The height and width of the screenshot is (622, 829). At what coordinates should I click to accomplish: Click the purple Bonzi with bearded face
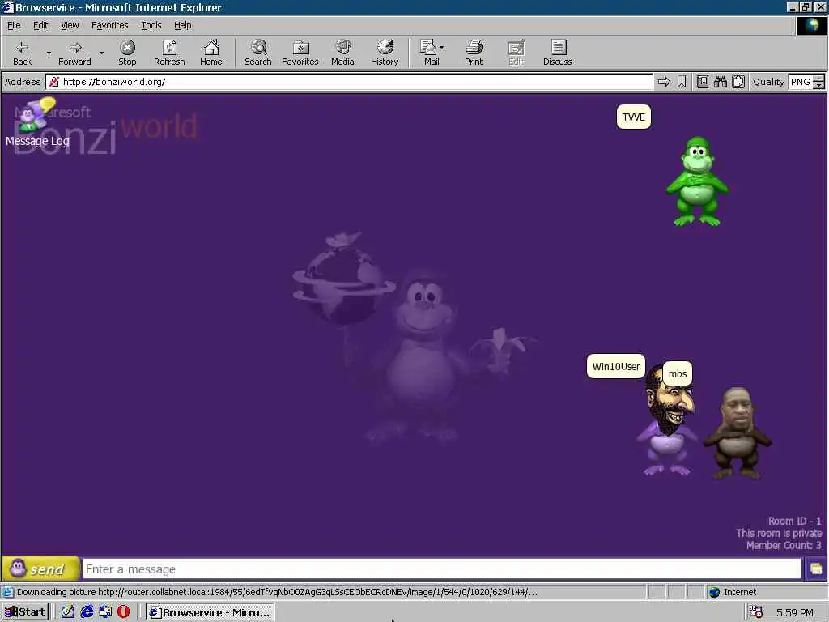[668, 423]
